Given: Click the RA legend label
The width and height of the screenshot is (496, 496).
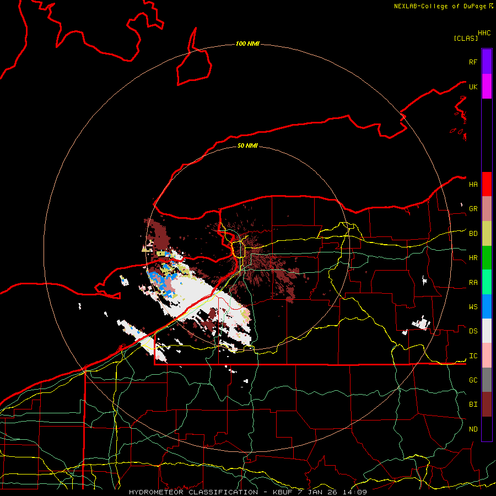Looking at the screenshot, I should coord(473,283).
